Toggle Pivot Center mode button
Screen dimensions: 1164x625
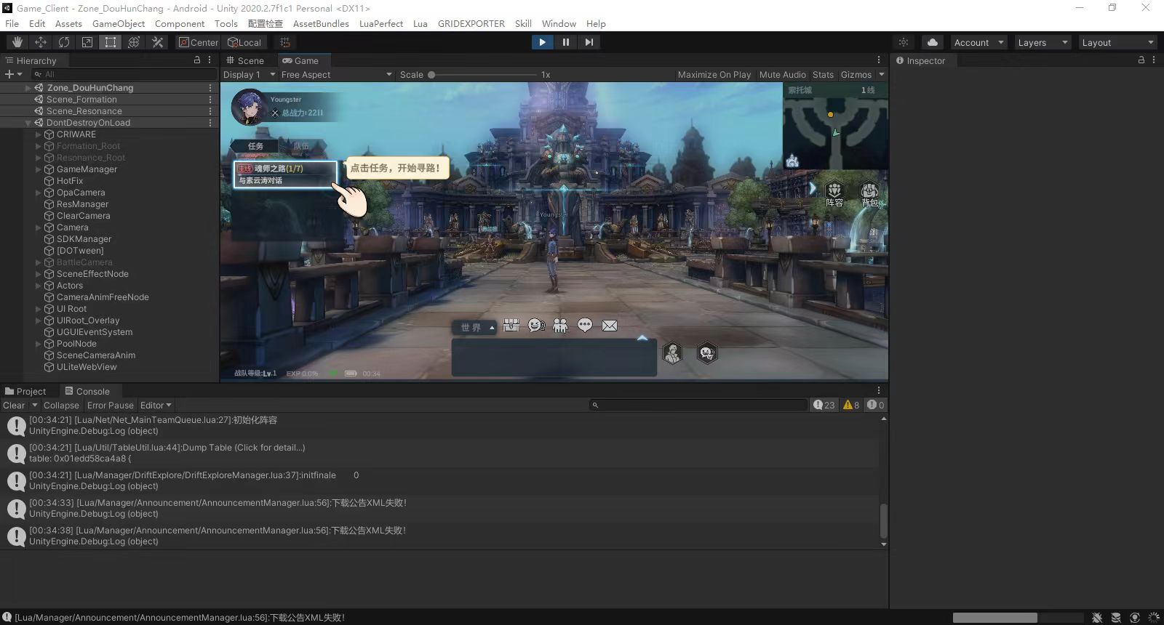[x=199, y=42]
